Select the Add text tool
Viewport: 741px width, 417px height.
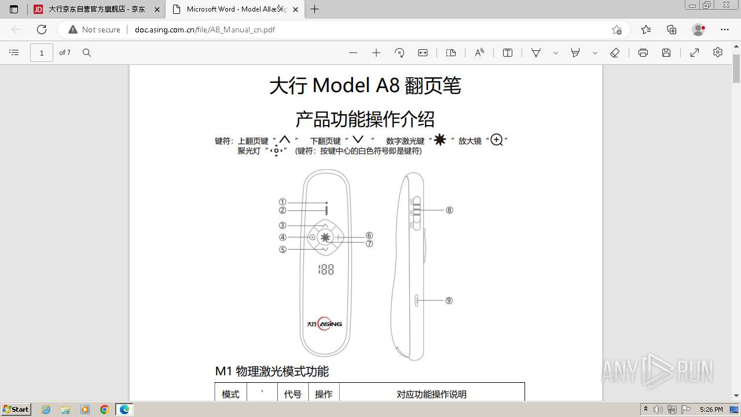(508, 53)
